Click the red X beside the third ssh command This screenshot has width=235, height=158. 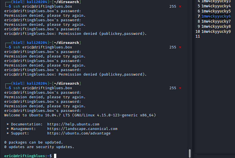coord(180,88)
